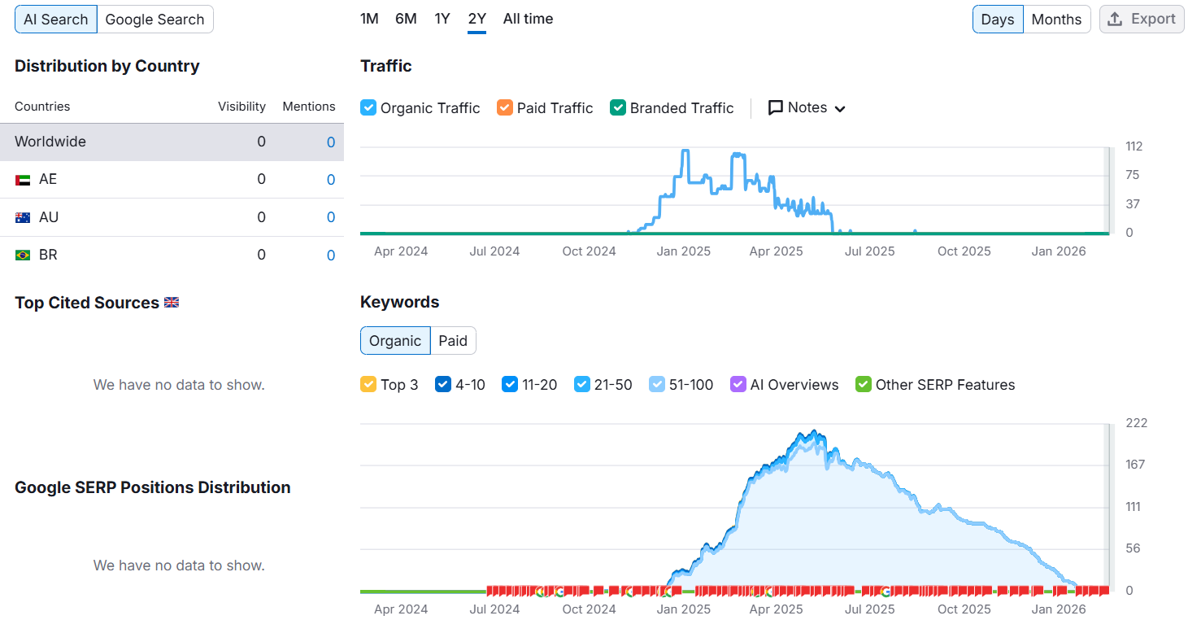Disable the AI Overviews checkbox
The image size is (1188, 620).
click(738, 384)
